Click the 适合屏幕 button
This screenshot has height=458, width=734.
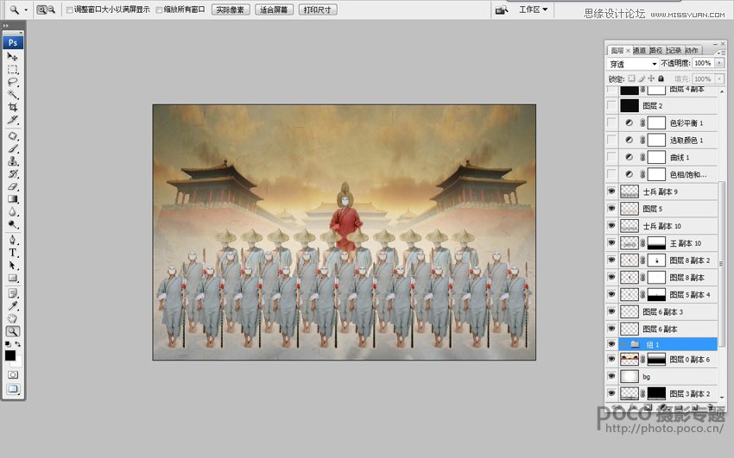pyautogui.click(x=274, y=9)
